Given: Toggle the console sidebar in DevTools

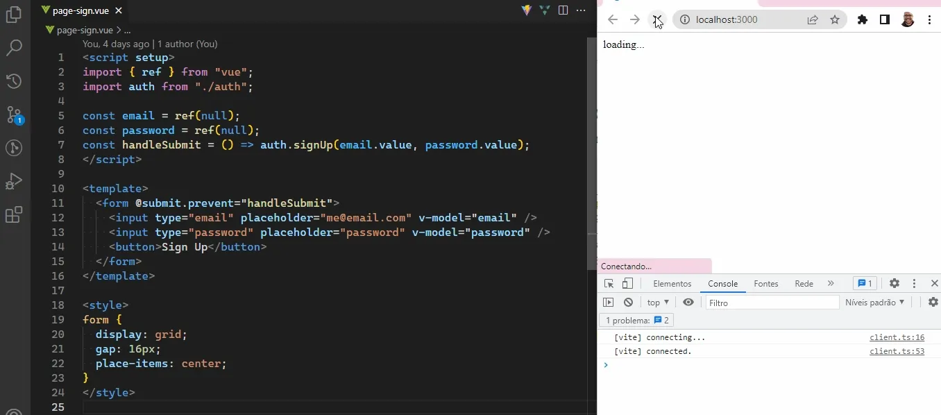Looking at the screenshot, I should click(609, 302).
